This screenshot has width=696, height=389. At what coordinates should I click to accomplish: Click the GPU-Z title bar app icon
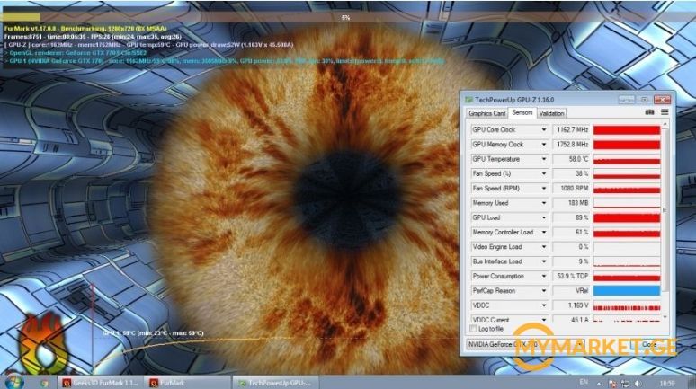coord(468,100)
